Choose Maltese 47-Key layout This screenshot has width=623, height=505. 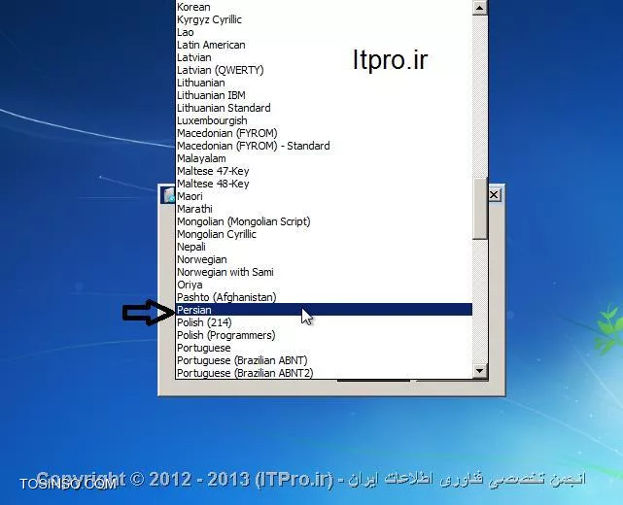324,171
